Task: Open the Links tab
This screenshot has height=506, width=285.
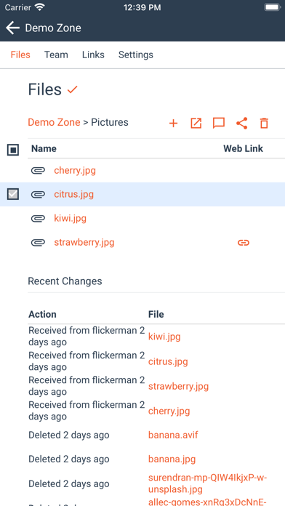Action: [93, 55]
